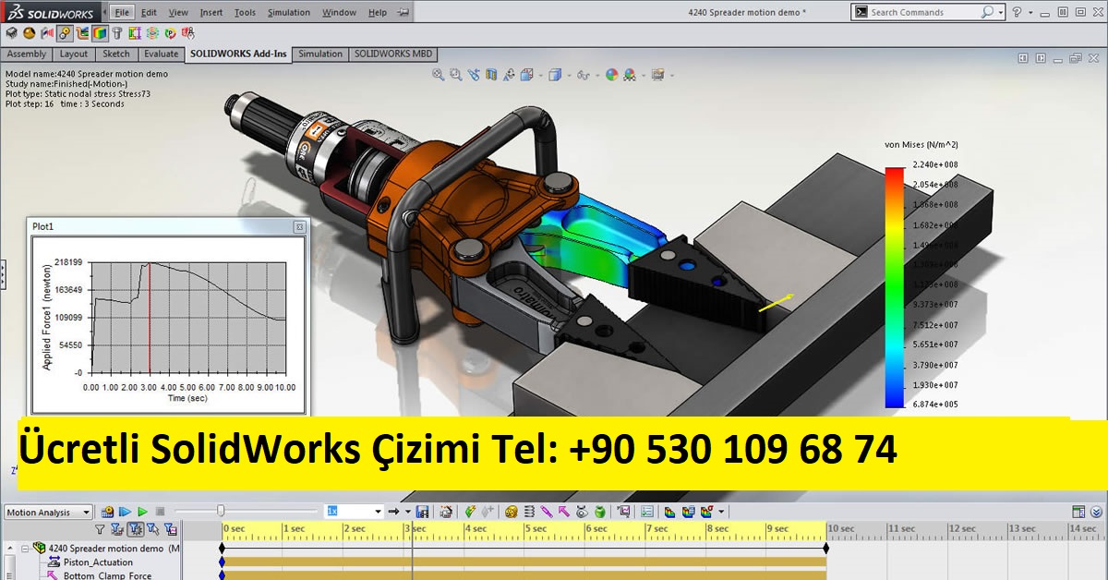This screenshot has width=1108, height=580.
Task: Click the Help question mark icon
Action: (1018, 12)
